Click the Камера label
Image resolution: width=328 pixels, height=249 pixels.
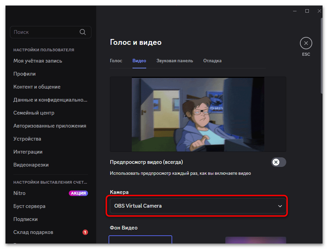tap(119, 192)
